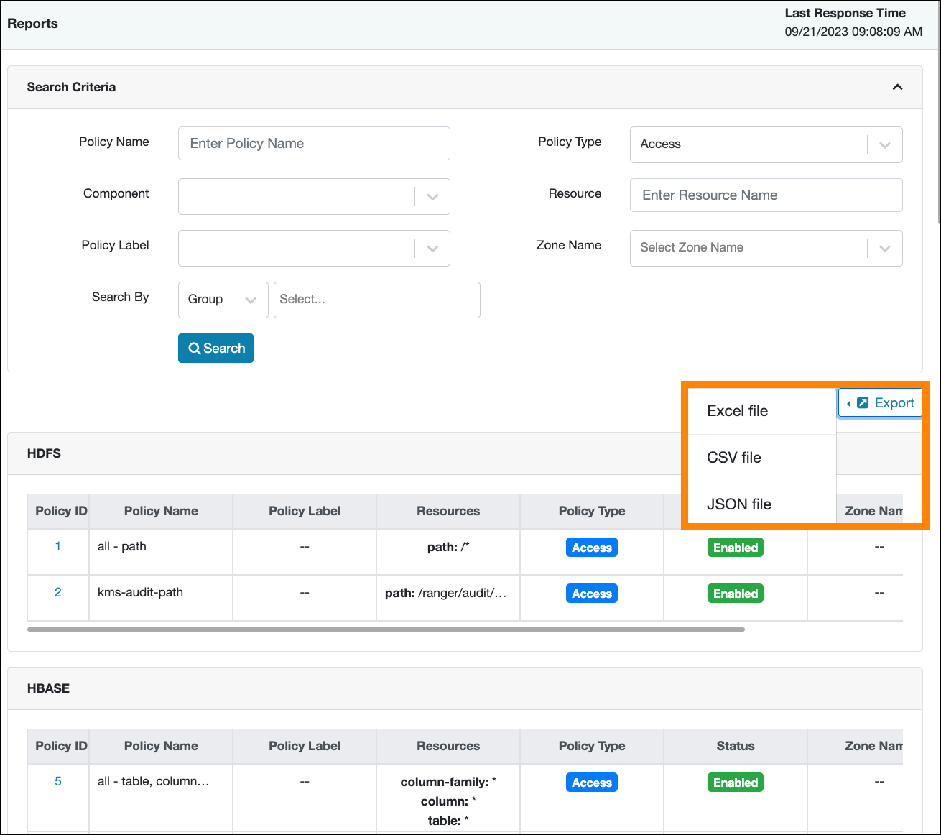The image size is (941, 835).
Task: Click the Enter Resource Name field
Action: [766, 195]
